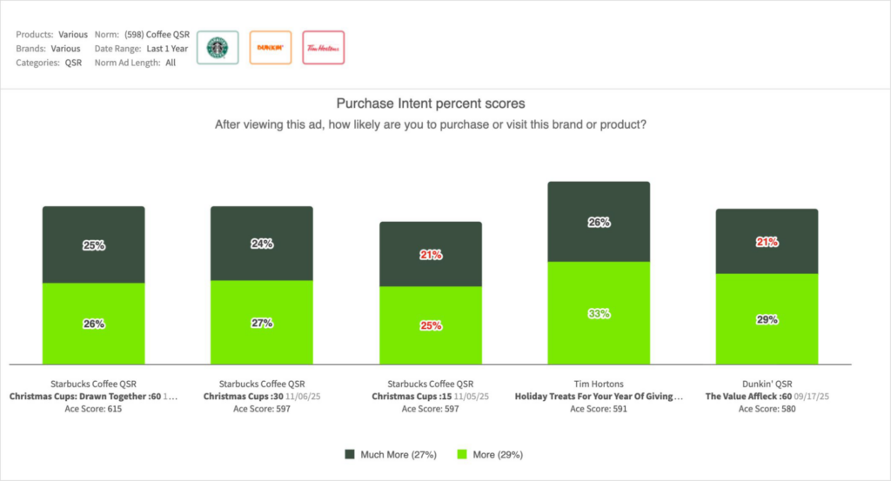Toggle the More legend swatch

462,454
